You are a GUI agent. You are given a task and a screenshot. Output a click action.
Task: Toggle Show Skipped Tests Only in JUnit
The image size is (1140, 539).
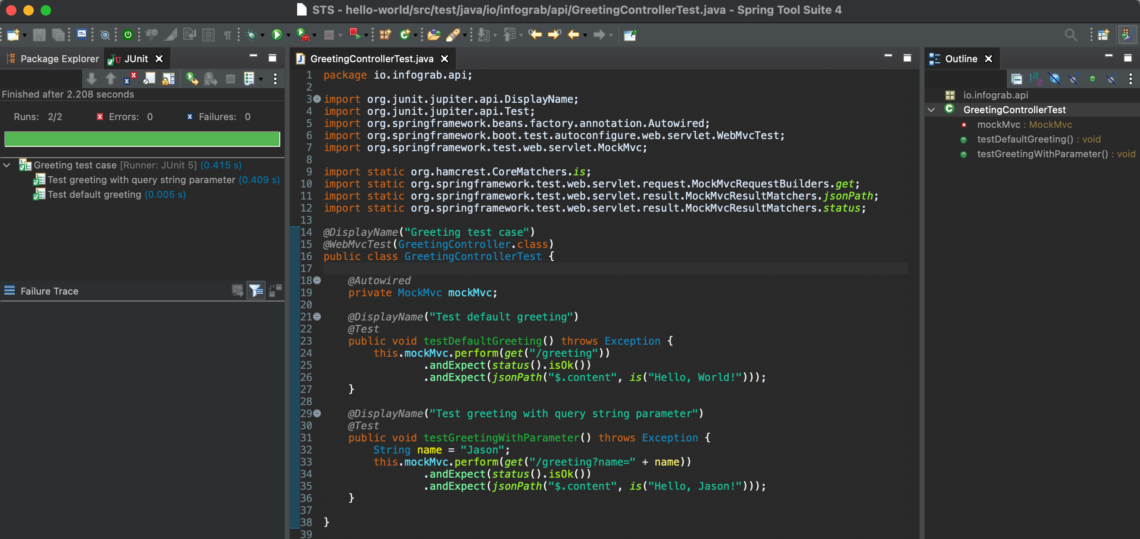pos(150,79)
